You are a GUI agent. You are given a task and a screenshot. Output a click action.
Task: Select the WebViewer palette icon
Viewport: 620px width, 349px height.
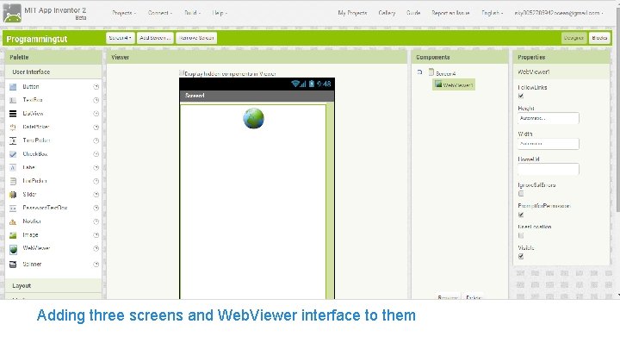pos(13,249)
